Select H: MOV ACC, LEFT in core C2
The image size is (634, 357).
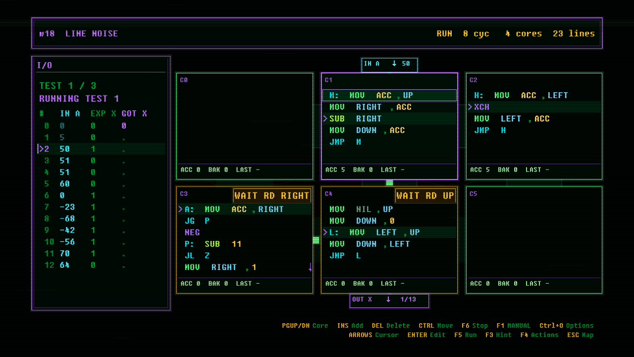point(534,95)
